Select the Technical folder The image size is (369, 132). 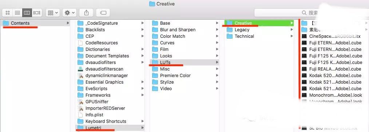[259, 36]
